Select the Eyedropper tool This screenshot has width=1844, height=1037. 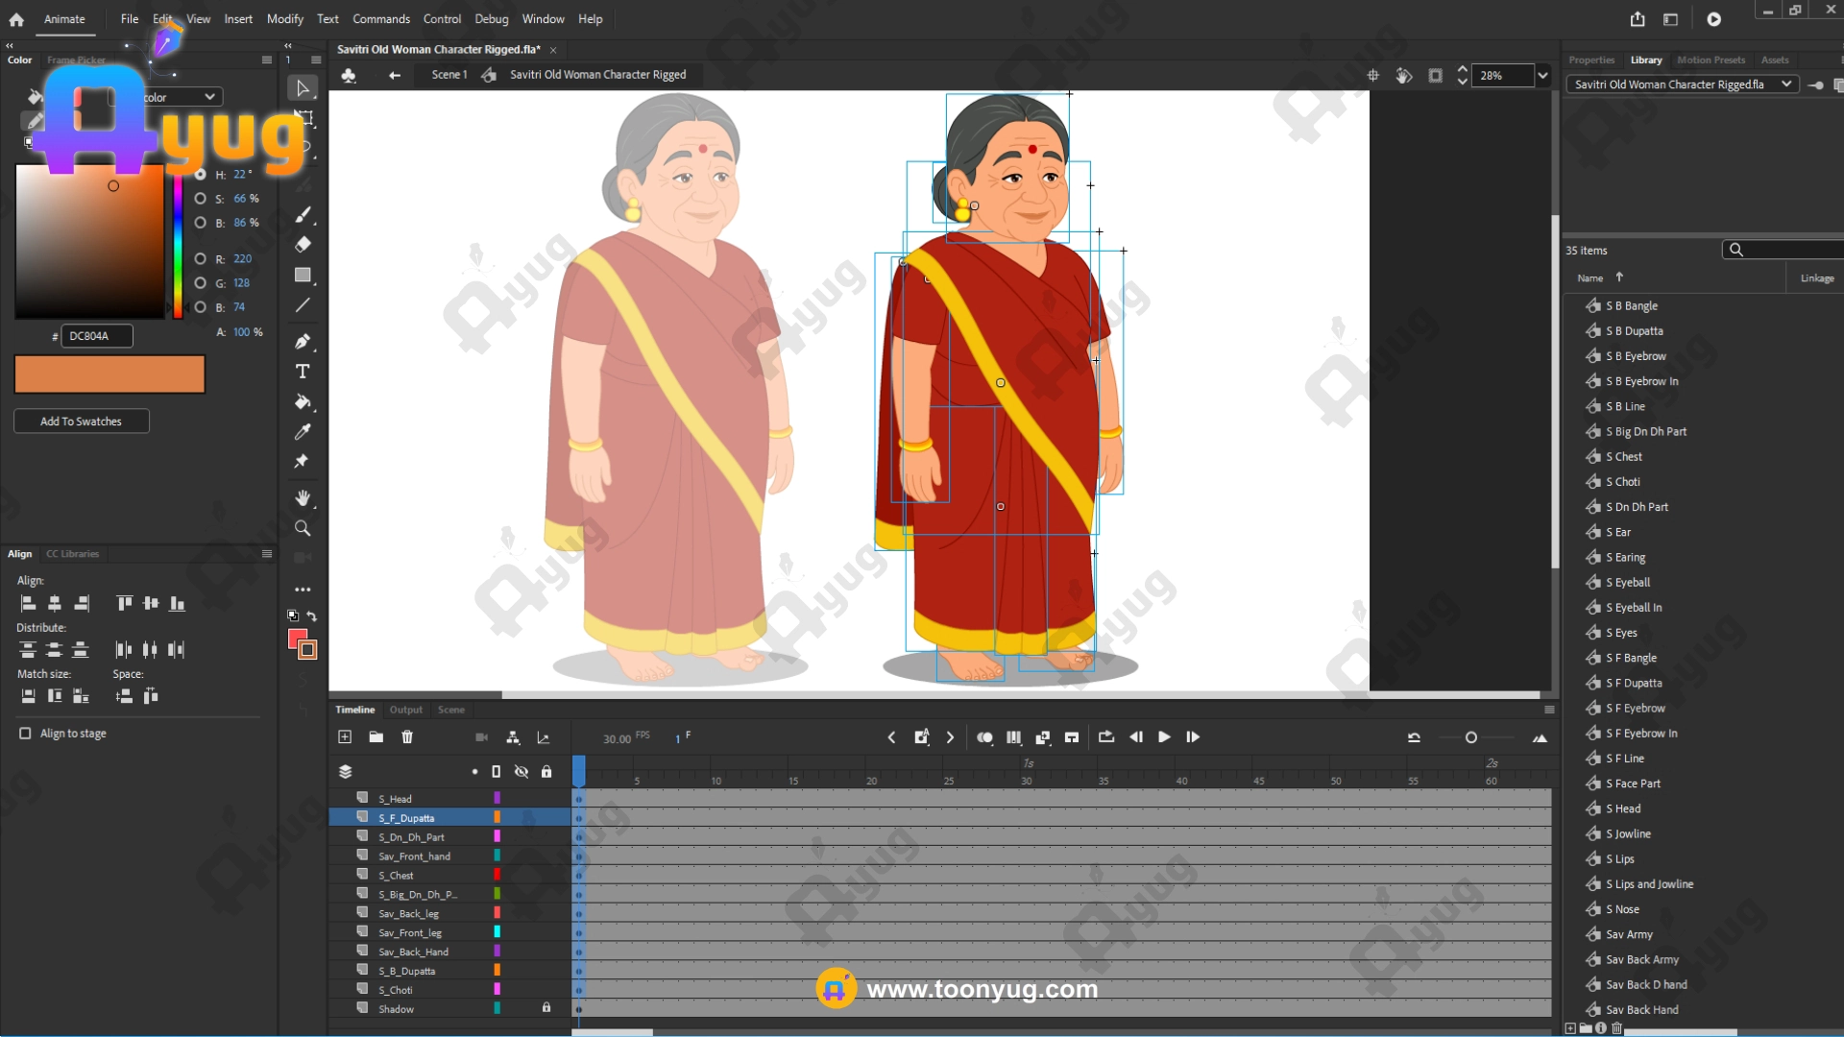(303, 432)
